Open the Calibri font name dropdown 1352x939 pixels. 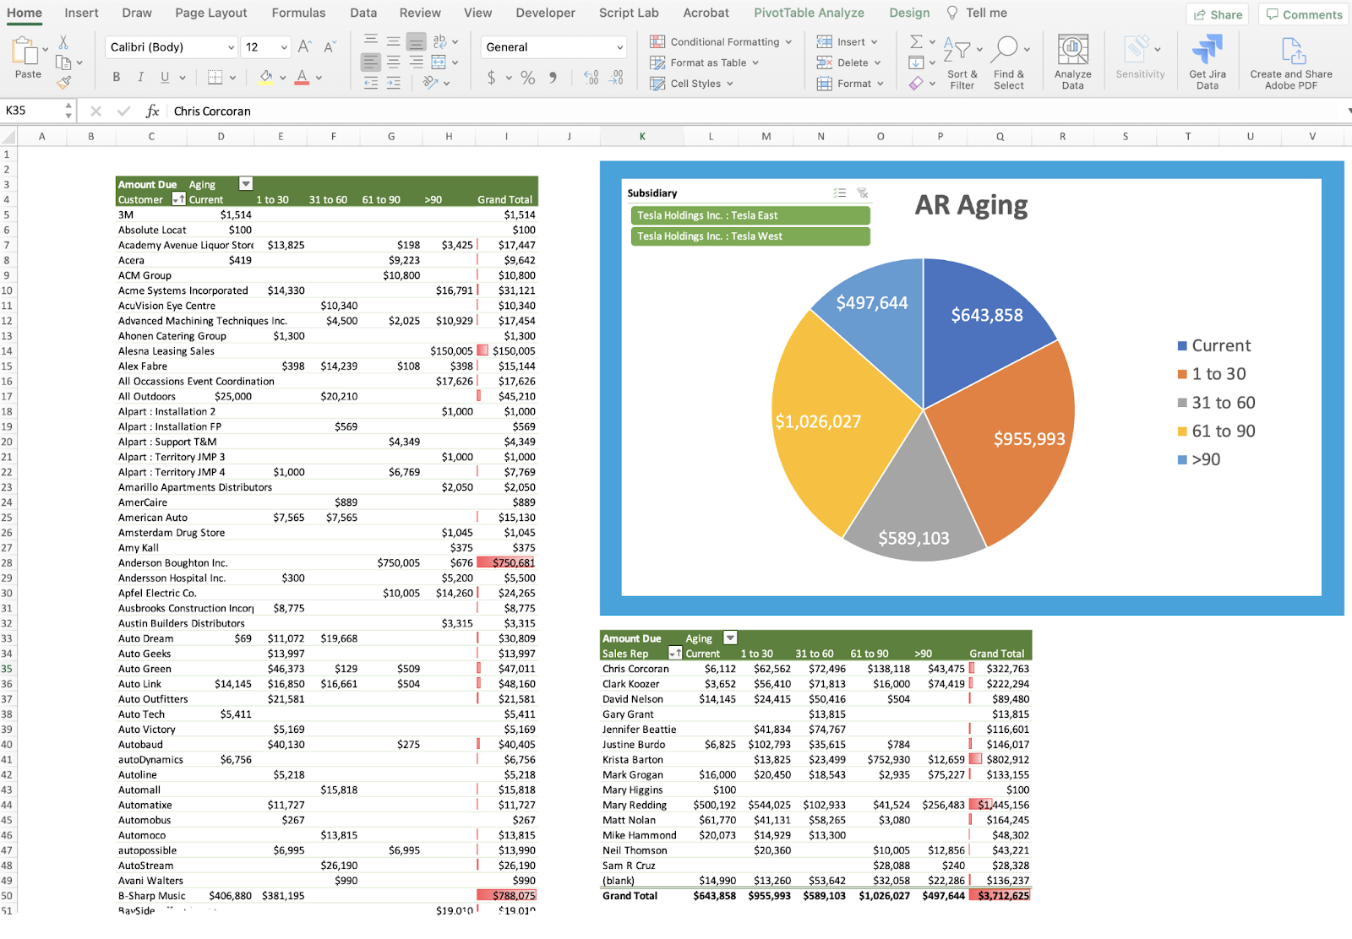[231, 47]
